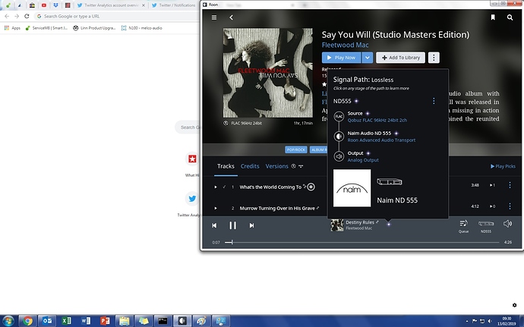Open Roon's hamburger navigation menu
This screenshot has width=524, height=327.
214,17
